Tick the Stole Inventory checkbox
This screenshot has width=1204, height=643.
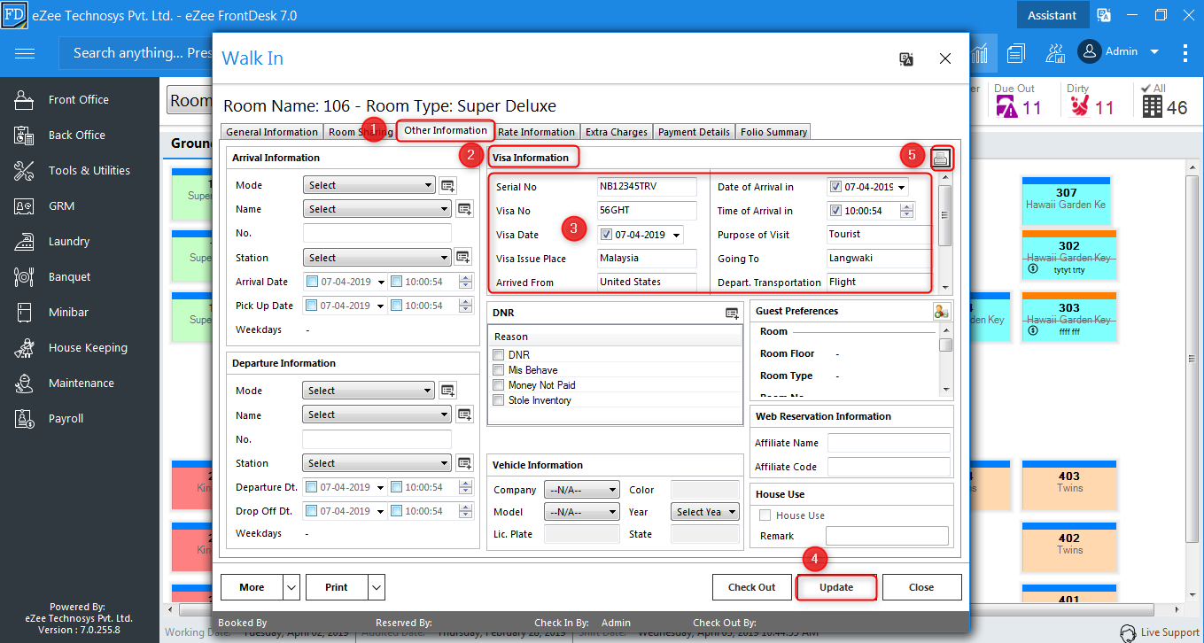click(498, 400)
